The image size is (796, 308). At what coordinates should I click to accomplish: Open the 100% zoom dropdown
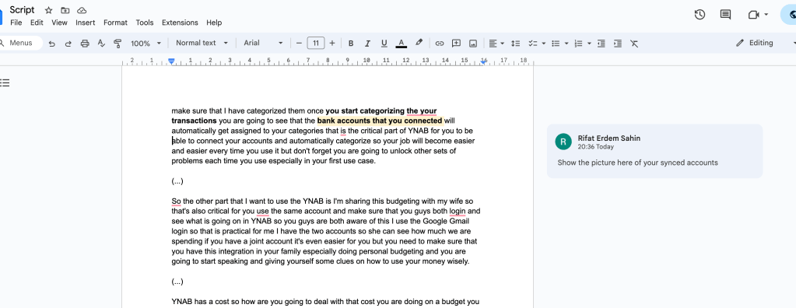[x=146, y=44]
